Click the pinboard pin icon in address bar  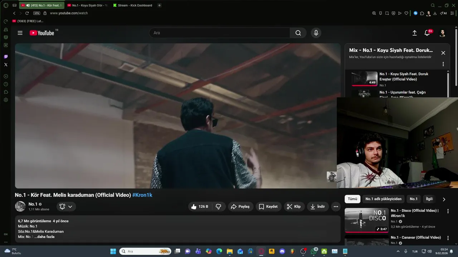coord(380,13)
